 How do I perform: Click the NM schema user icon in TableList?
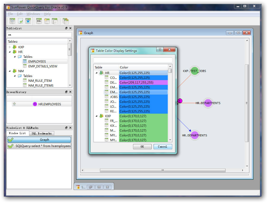pos(15,71)
